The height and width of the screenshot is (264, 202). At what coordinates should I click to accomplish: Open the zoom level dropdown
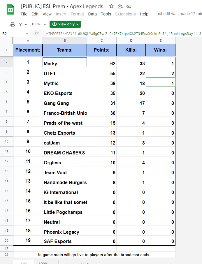[x=39, y=24]
